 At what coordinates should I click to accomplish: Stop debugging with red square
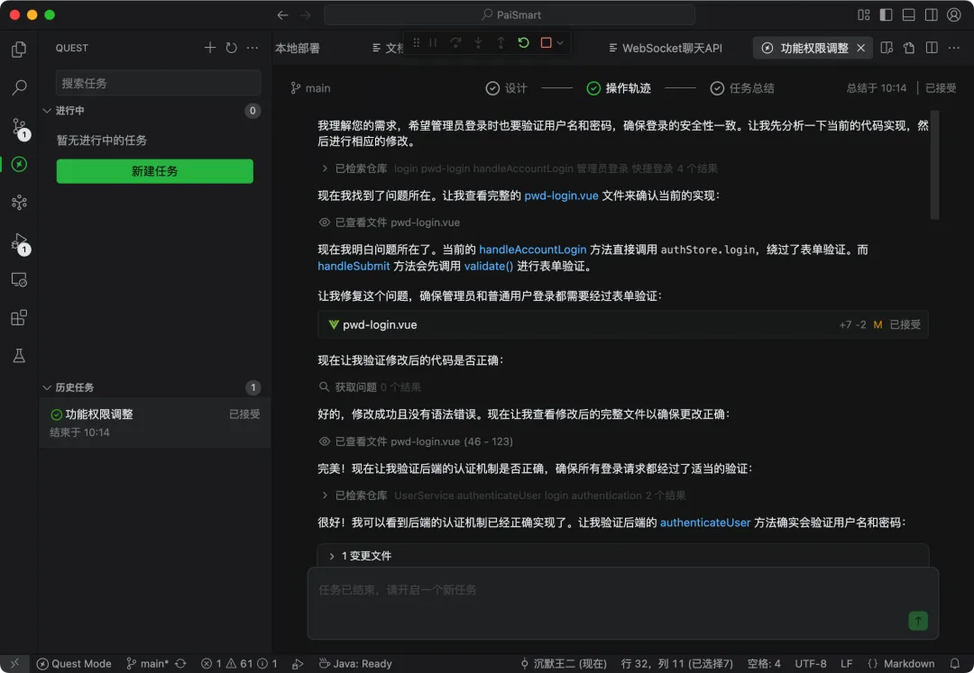click(x=546, y=43)
